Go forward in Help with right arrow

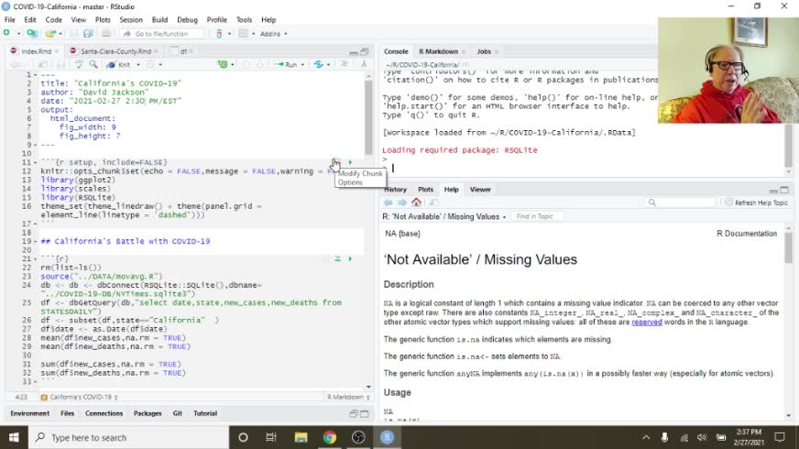(402, 203)
